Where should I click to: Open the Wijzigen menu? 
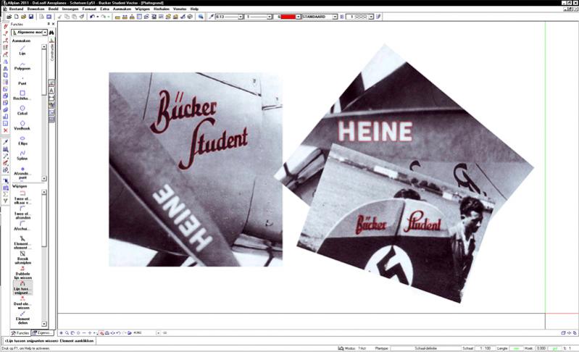pyautogui.click(x=143, y=9)
